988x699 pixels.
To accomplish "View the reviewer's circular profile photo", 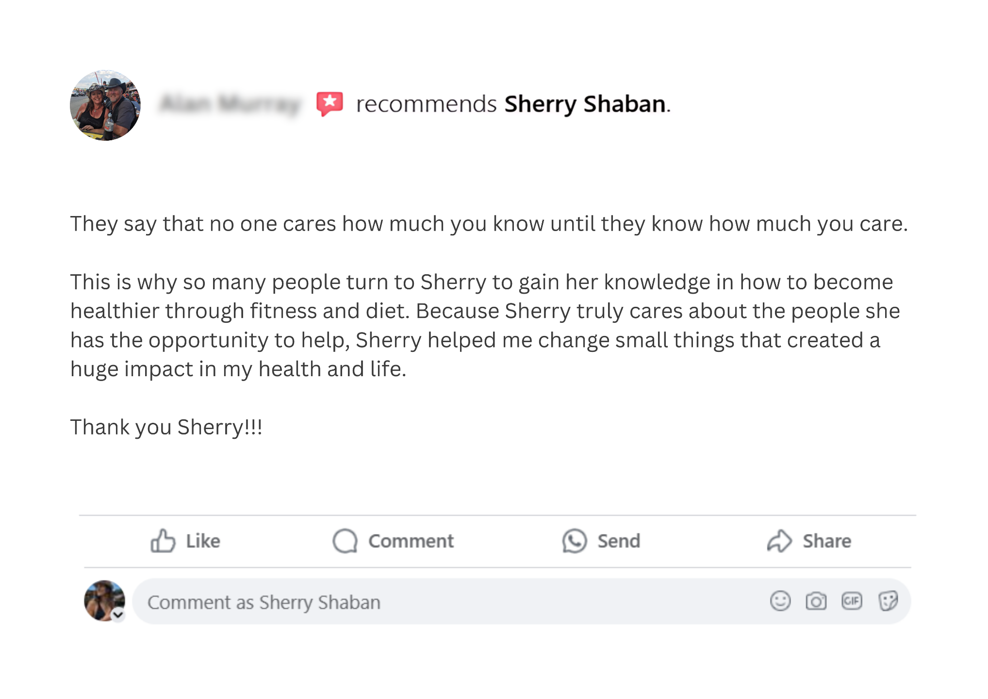I will (105, 105).
